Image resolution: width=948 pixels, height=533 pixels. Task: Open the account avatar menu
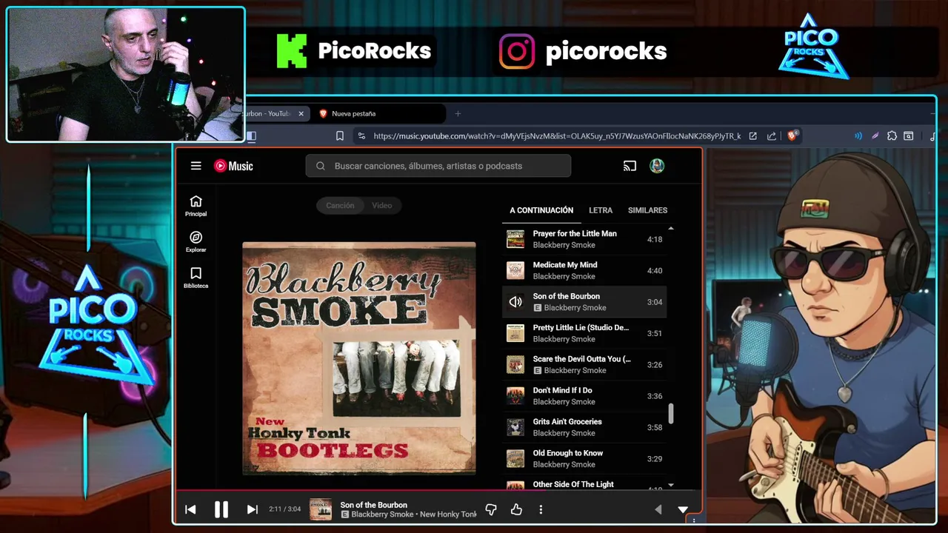(x=657, y=166)
